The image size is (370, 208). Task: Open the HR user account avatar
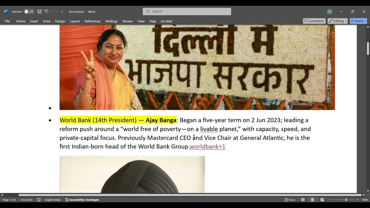pos(330,12)
